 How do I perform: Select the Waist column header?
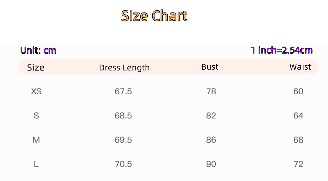tap(300, 67)
